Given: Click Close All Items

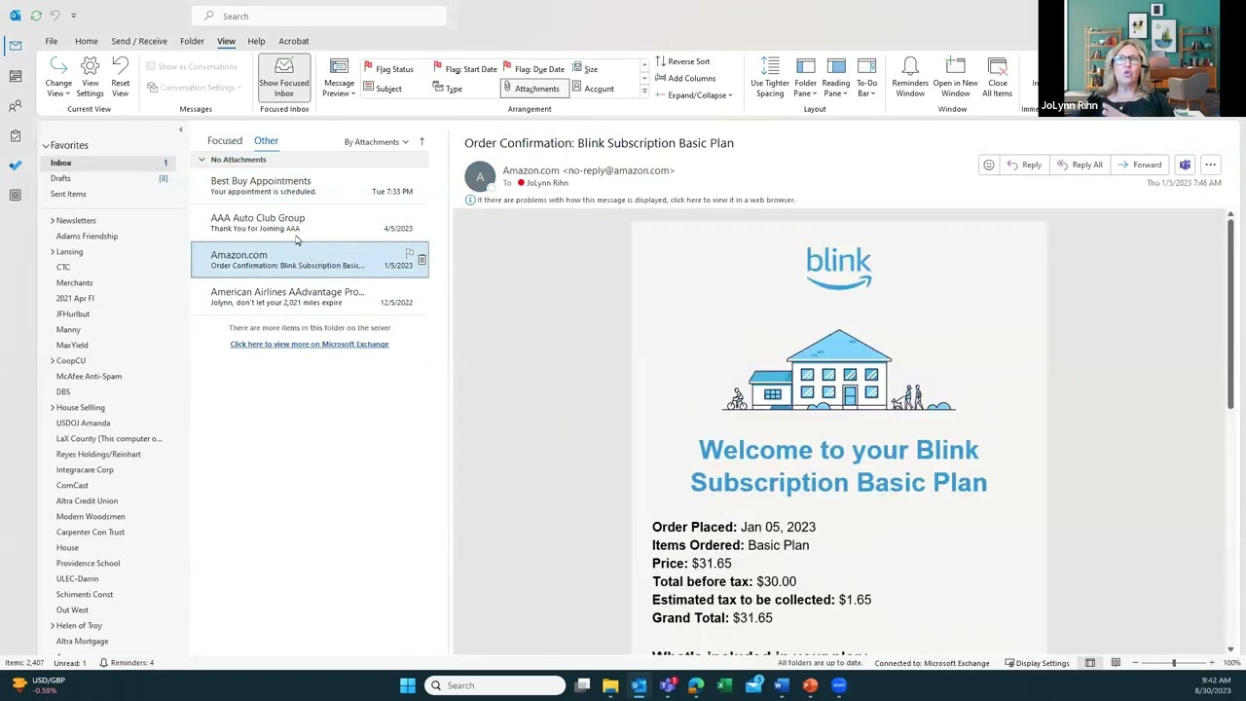Looking at the screenshot, I should (x=997, y=77).
